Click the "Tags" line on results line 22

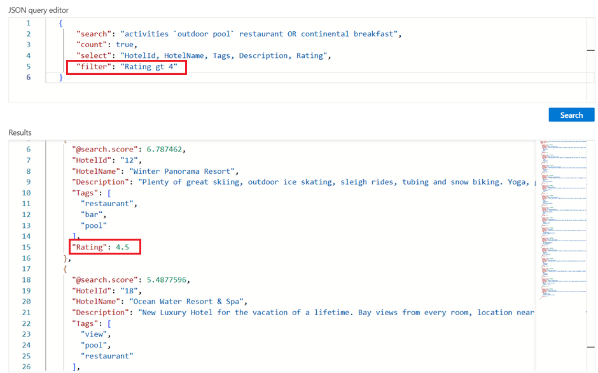[91, 324]
